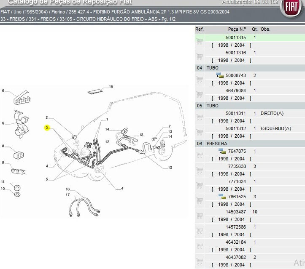305x269 pixels.
Task: Add part 50011316 to cart
Action: 200,56
